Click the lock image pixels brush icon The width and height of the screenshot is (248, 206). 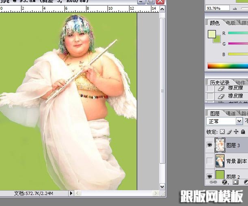pos(229,132)
